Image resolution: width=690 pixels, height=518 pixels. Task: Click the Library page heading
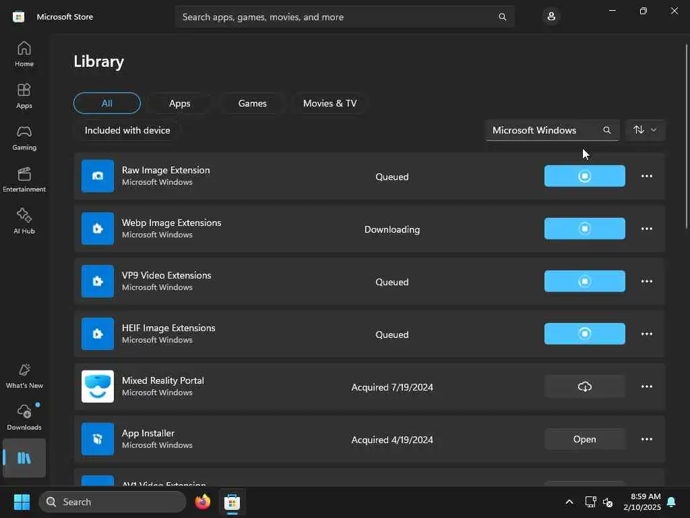(x=98, y=61)
